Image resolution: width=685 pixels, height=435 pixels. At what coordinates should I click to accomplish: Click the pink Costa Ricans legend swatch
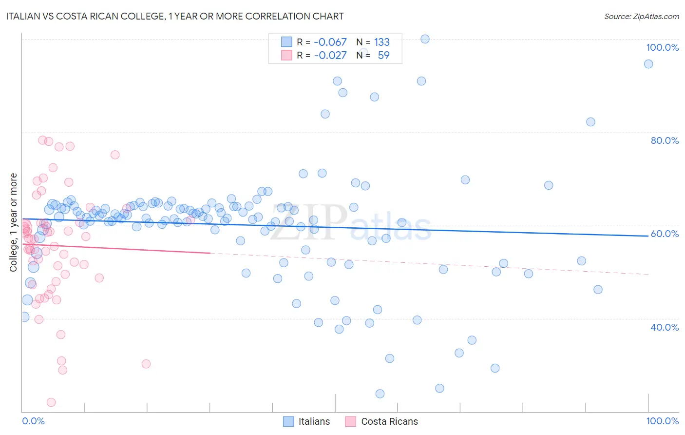coord(350,421)
